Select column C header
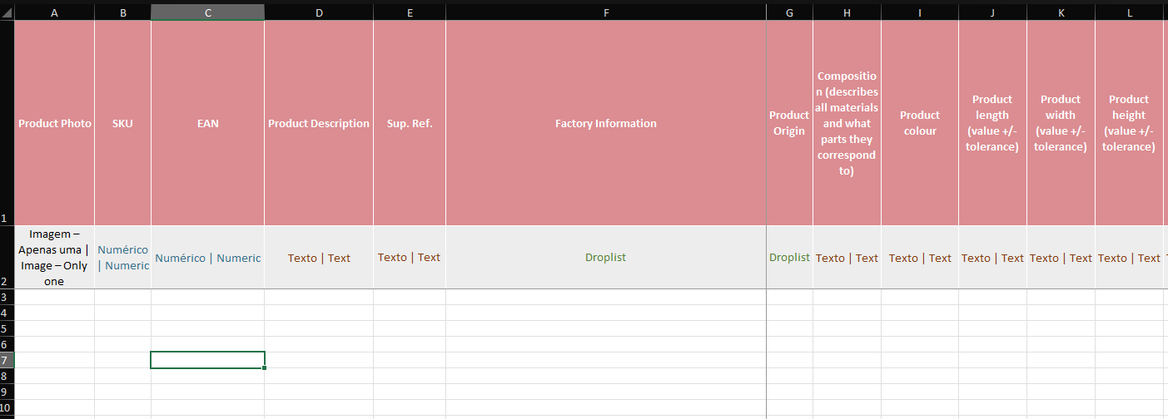 207,12
